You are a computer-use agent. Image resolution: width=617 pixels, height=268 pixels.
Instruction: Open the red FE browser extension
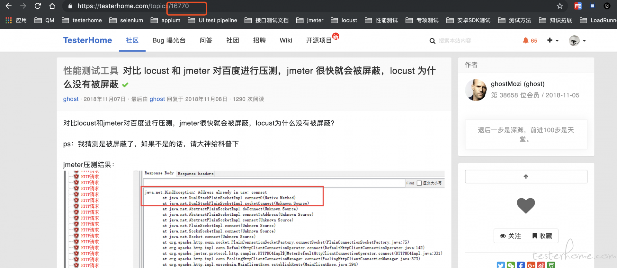(x=578, y=6)
